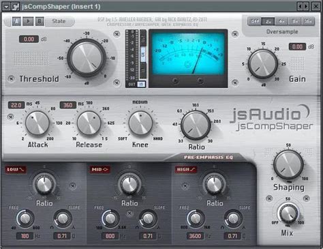Image resolution: width=323 pixels, height=249 pixels.
Task: Click the MID band Ratio knob
Action: point(129,184)
